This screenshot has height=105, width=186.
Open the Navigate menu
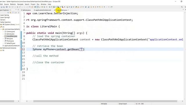tap(20, 4)
